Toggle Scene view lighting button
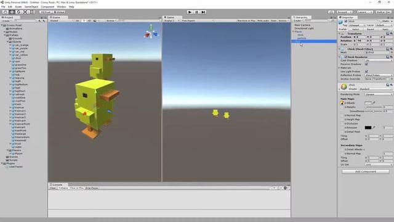Image resolution: width=394 pixels, height=222 pixels. click(84, 20)
